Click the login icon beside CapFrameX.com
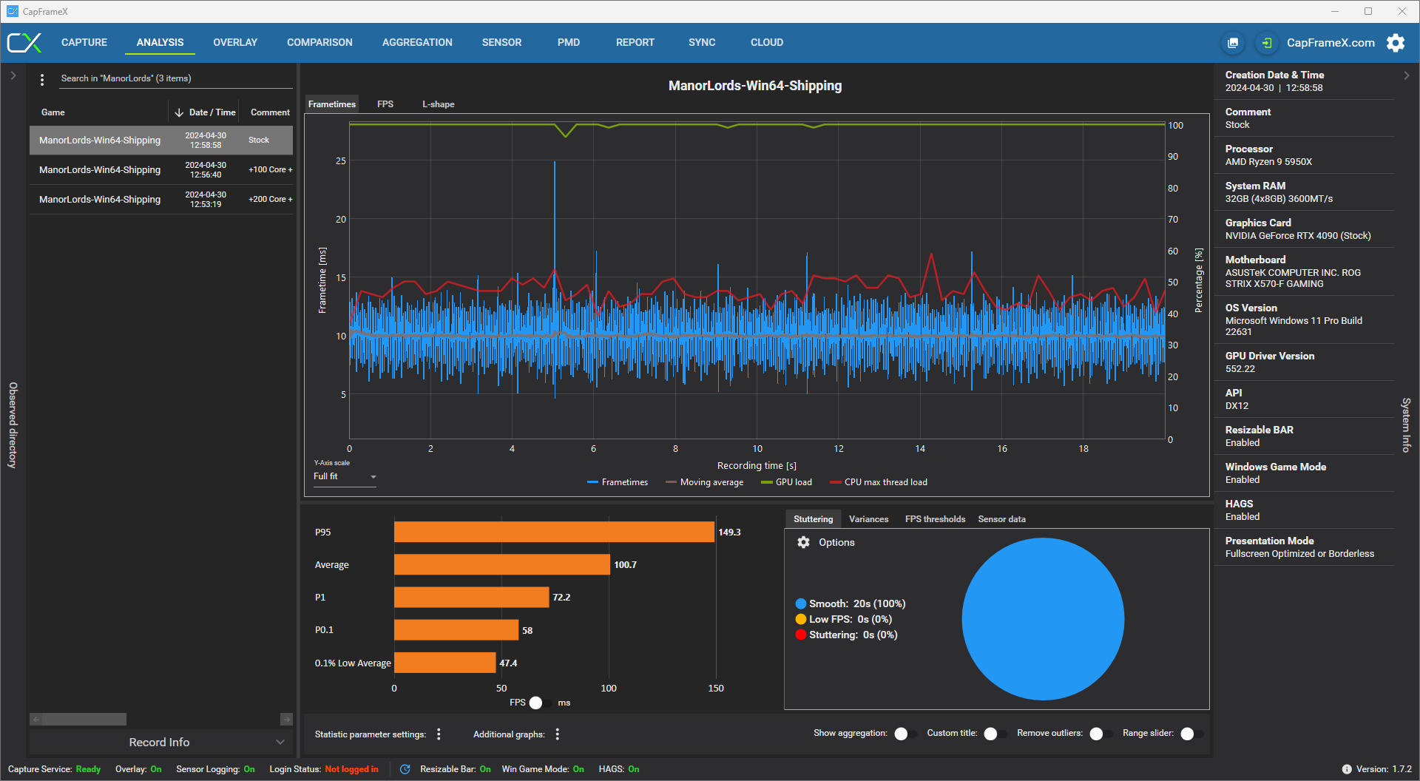Screen dimensions: 1420x781 click(1267, 43)
